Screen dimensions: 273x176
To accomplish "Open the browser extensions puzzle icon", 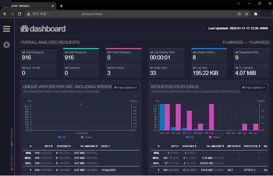I will tap(255, 14).
